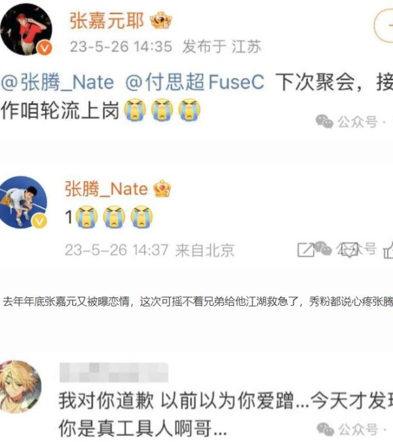Click the post timestamp 23-5-26 14:35
Image resolution: width=393 pixels, height=448 pixels.
[x=121, y=47]
